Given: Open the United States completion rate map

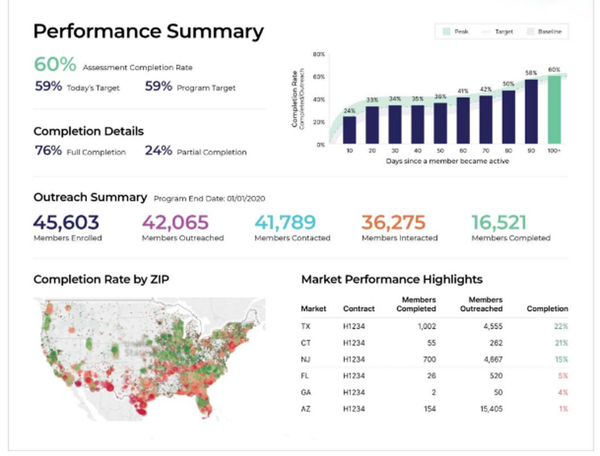Looking at the screenshot, I should point(149,359).
